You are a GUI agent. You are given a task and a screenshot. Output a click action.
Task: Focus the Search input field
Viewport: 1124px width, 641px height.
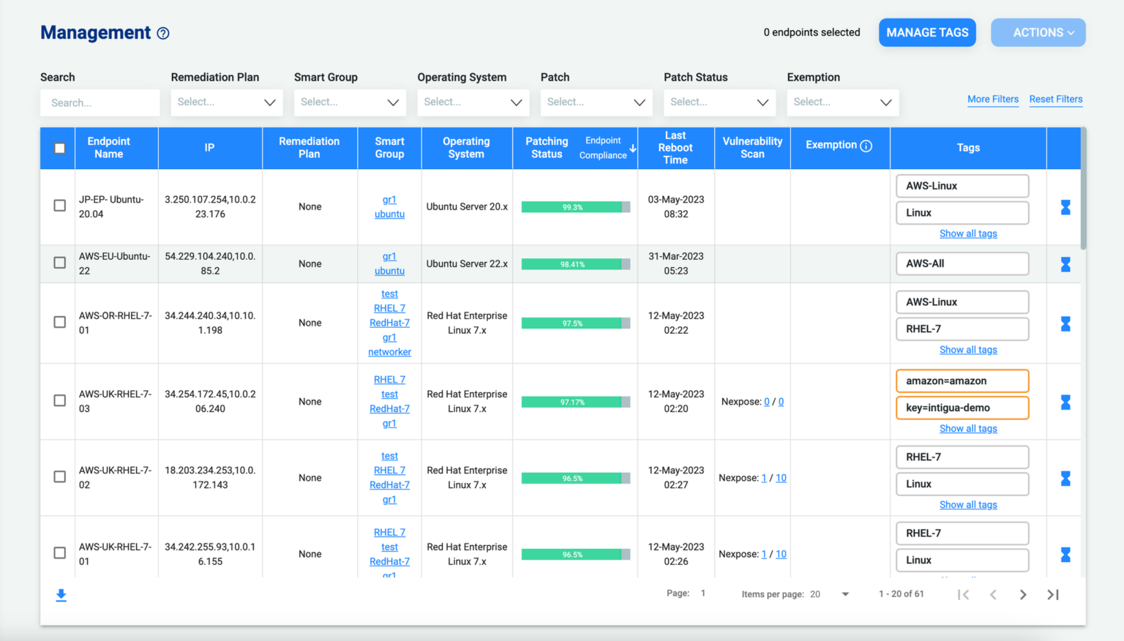coord(100,103)
